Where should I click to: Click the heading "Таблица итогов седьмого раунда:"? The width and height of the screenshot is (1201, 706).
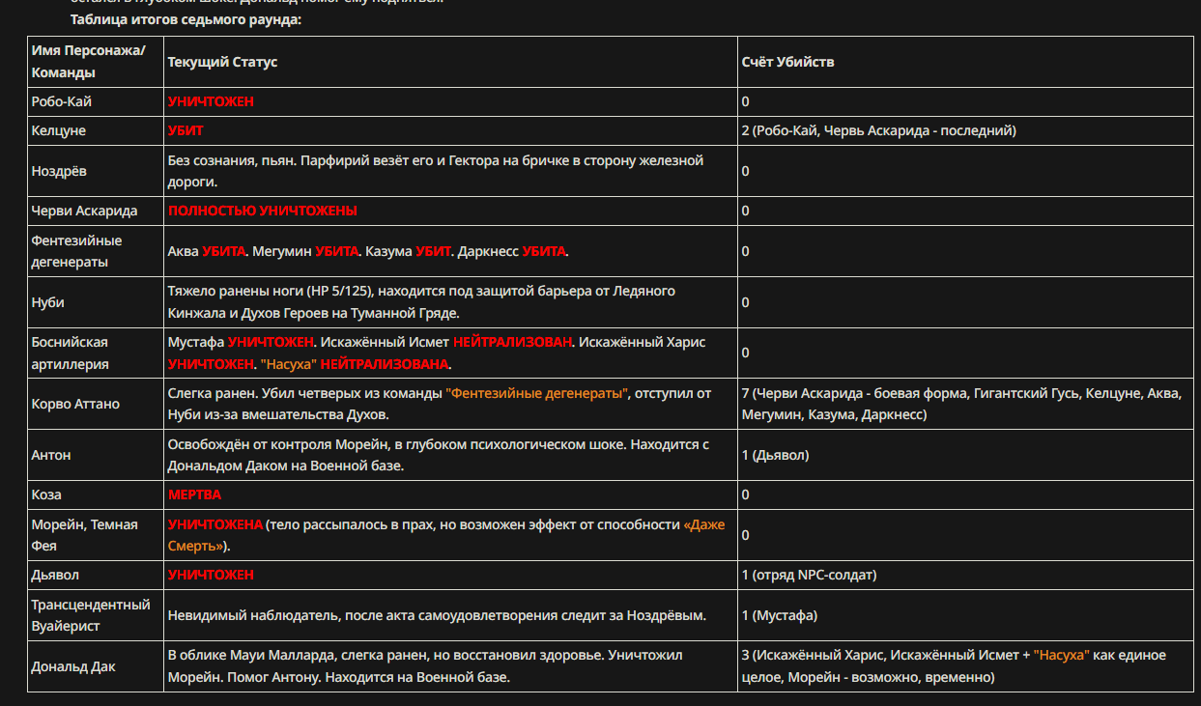point(186,19)
